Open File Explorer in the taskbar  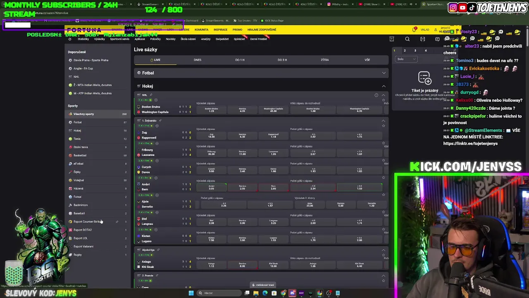point(256,293)
